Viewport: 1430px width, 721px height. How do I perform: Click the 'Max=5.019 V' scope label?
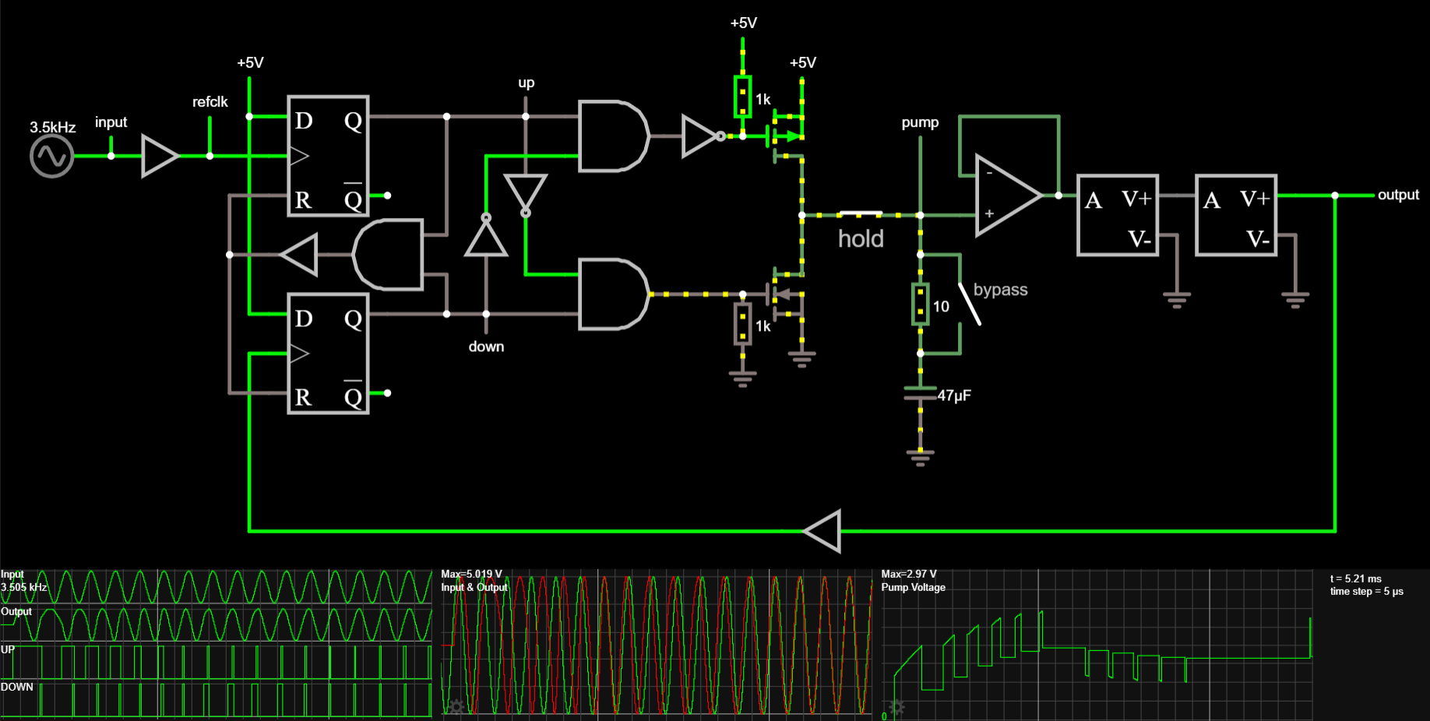pyautogui.click(x=472, y=574)
